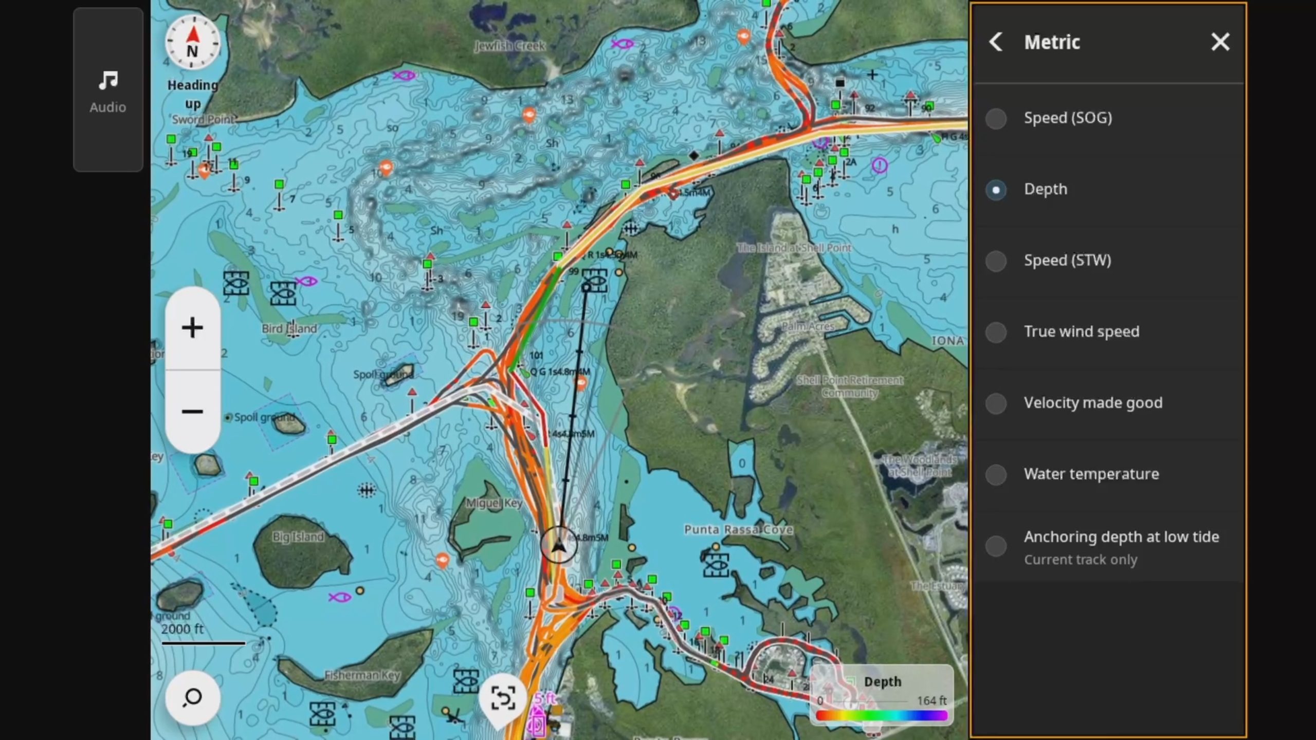Open the Audio panel music icon

[x=108, y=80]
